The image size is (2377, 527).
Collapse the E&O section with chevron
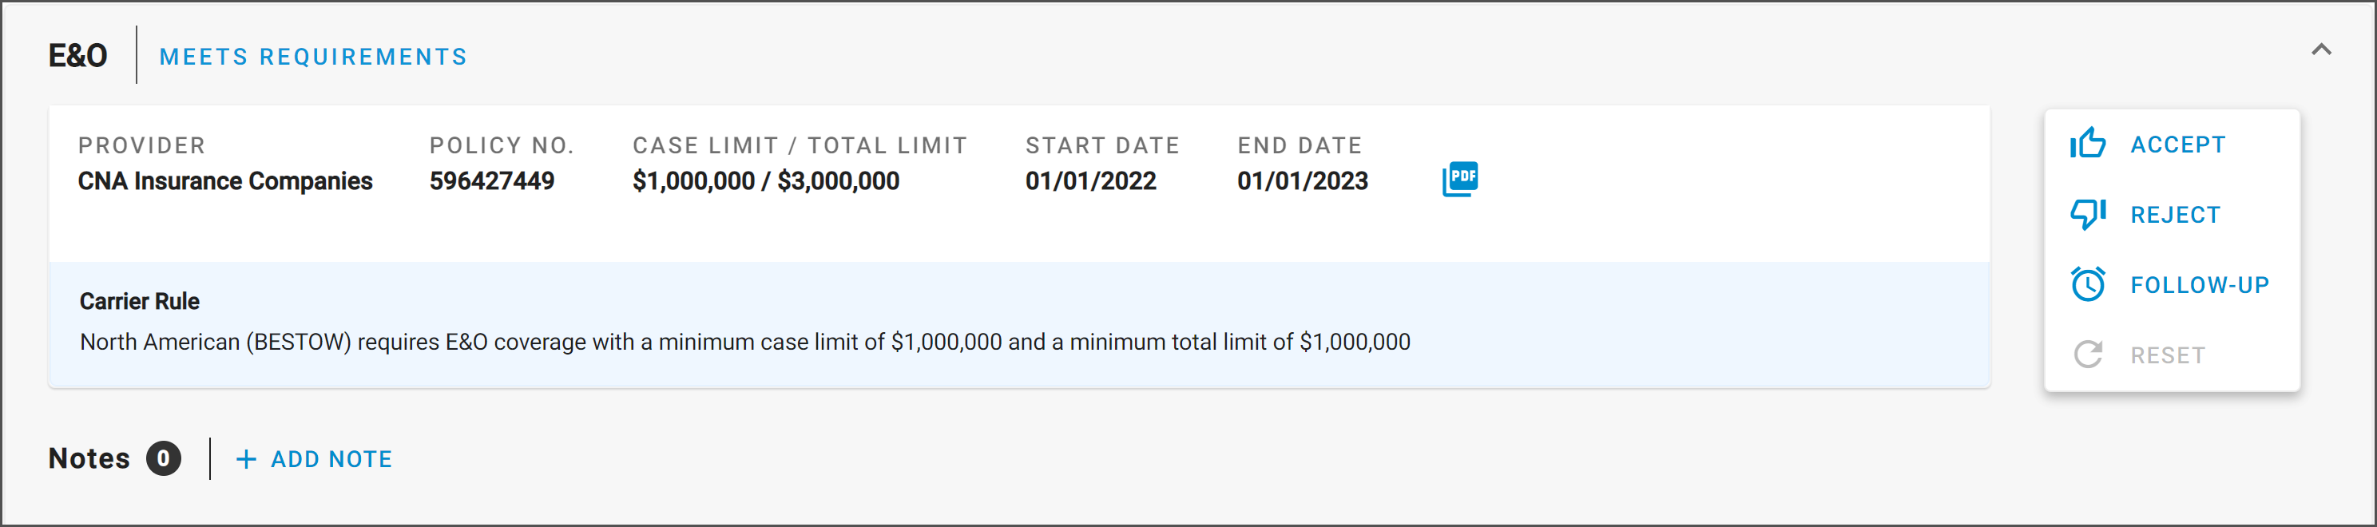click(2321, 50)
